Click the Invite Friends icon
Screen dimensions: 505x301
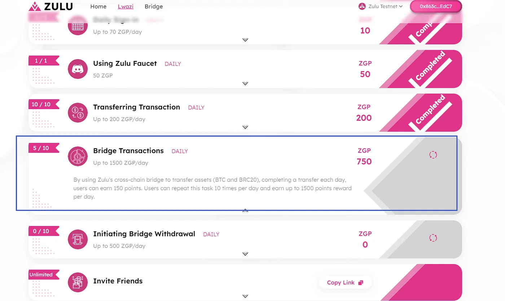[x=78, y=282]
